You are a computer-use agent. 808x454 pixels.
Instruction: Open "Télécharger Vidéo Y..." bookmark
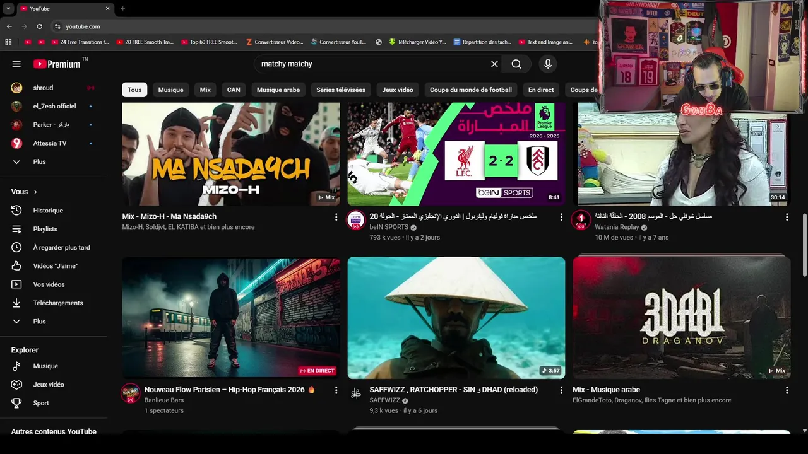tap(417, 42)
